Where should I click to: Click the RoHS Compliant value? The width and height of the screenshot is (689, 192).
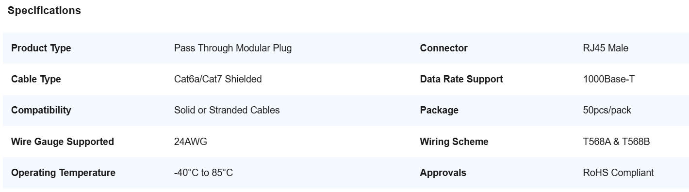click(618, 173)
